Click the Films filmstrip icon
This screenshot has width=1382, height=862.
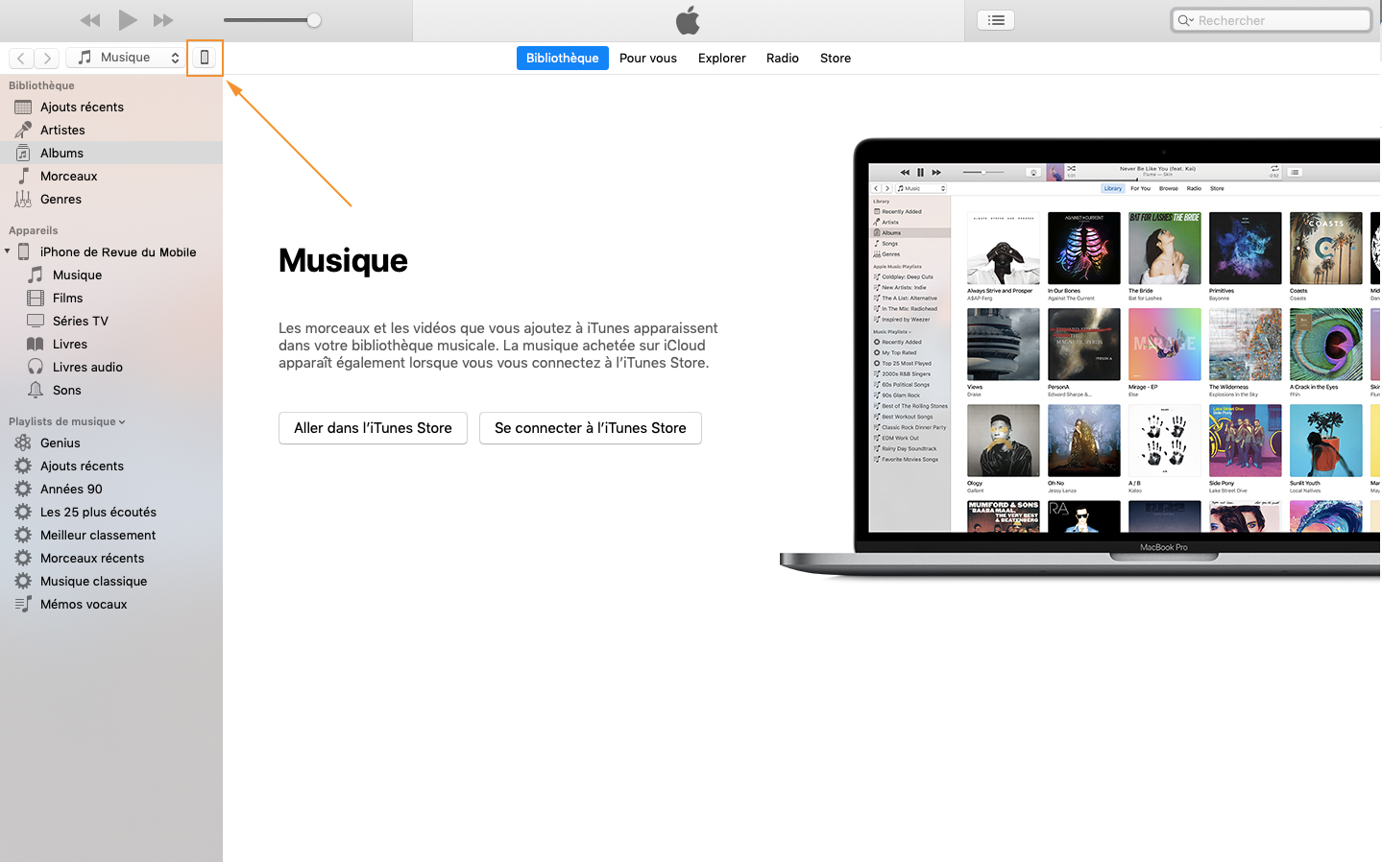point(36,298)
